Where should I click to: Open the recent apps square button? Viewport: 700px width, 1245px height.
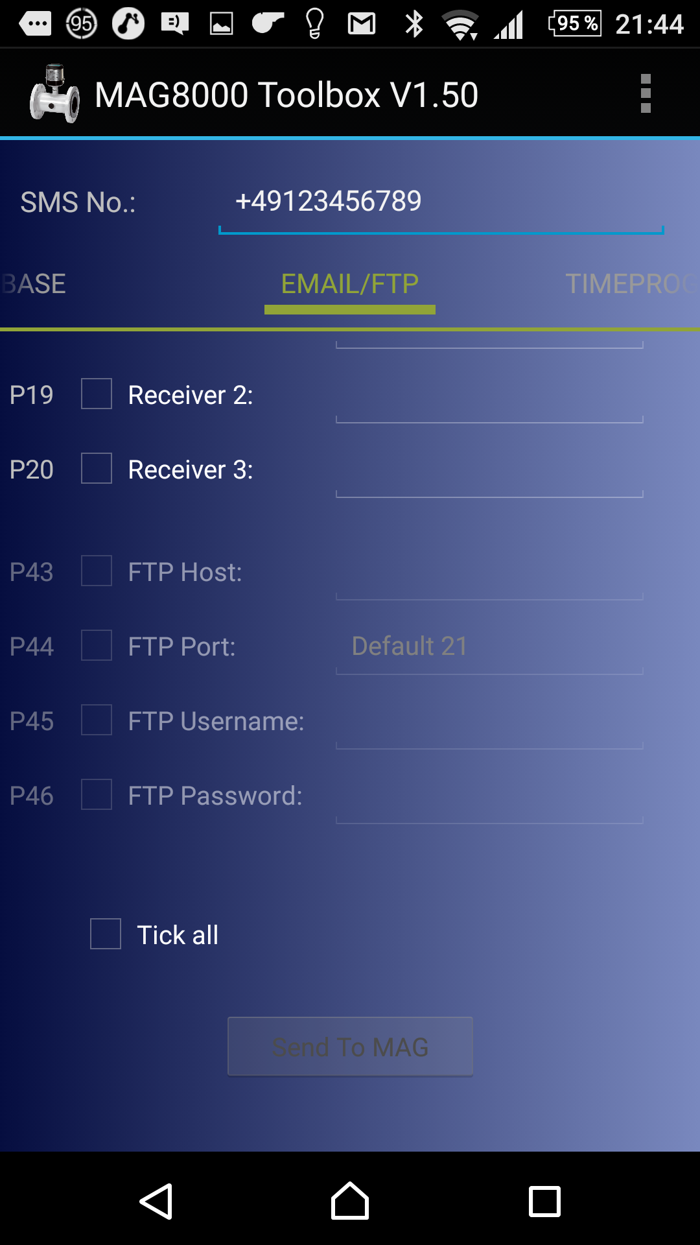544,1201
